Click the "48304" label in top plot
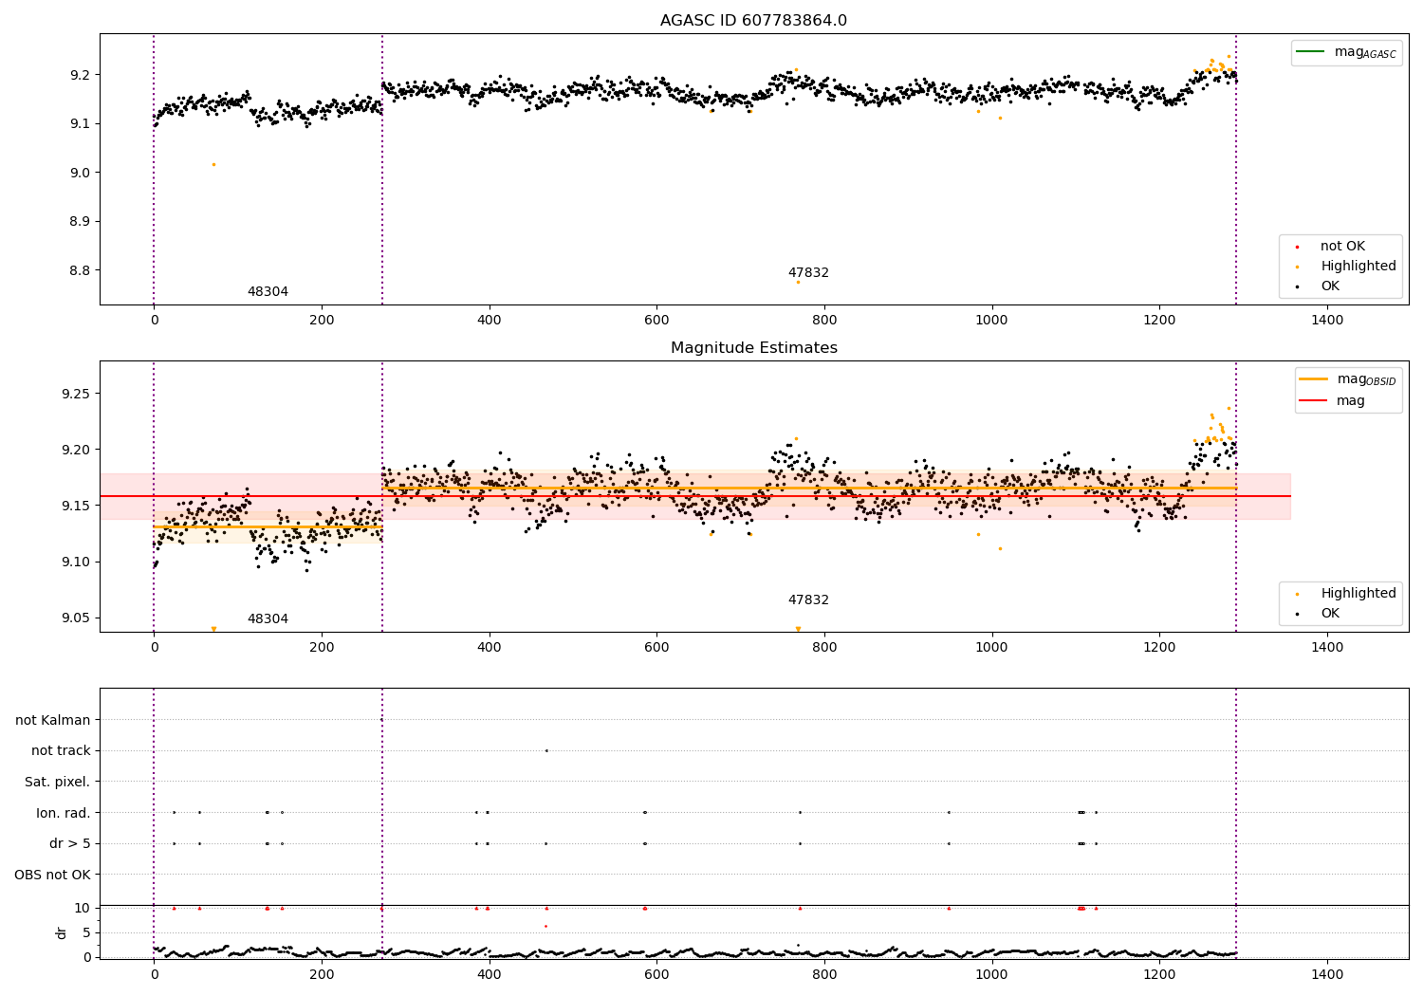Viewport: 1423px width, 996px height. [268, 292]
